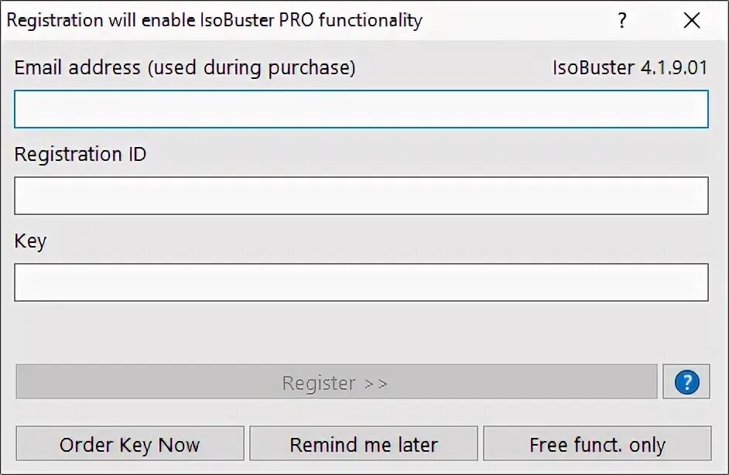Click the dialog title bar text
Viewport: 729px width, 475px height.
click(214, 20)
